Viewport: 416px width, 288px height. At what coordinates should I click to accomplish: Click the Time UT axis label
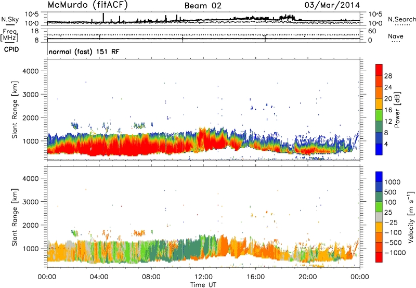203,285
